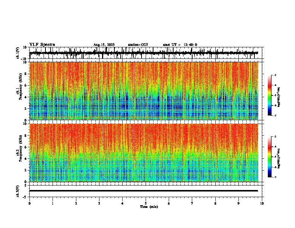This screenshot has width=295, height=228.
Task: Click the "station=OUI" header label
Action: click(138, 45)
